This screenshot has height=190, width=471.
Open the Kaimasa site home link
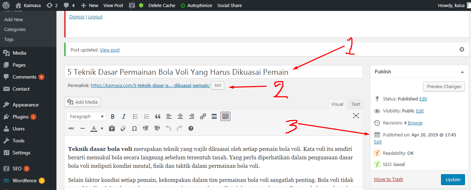(28, 5)
